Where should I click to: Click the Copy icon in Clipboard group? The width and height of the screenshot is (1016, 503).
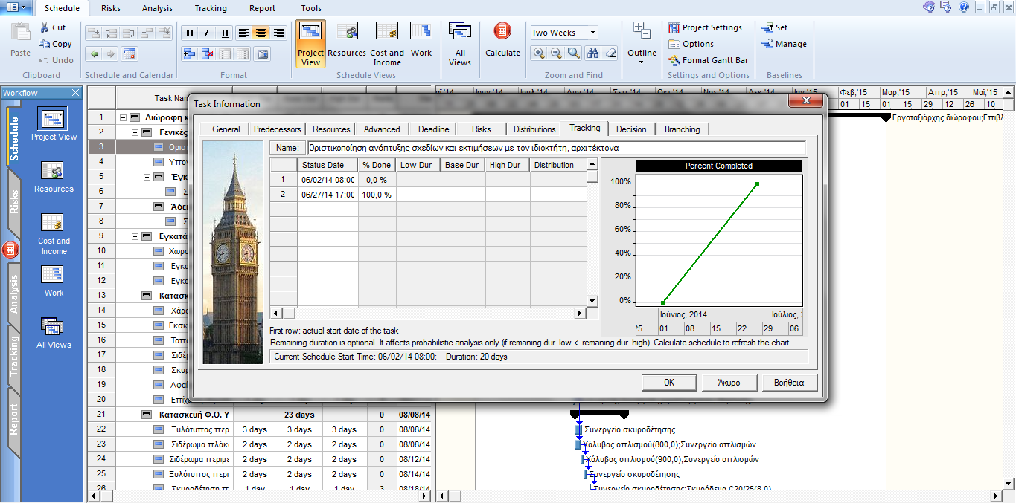pyautogui.click(x=45, y=44)
